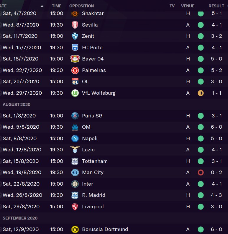Image resolution: width=228 pixels, height=234 pixels.
Task: Sort by the Result column header
Action: [x=216, y=6]
